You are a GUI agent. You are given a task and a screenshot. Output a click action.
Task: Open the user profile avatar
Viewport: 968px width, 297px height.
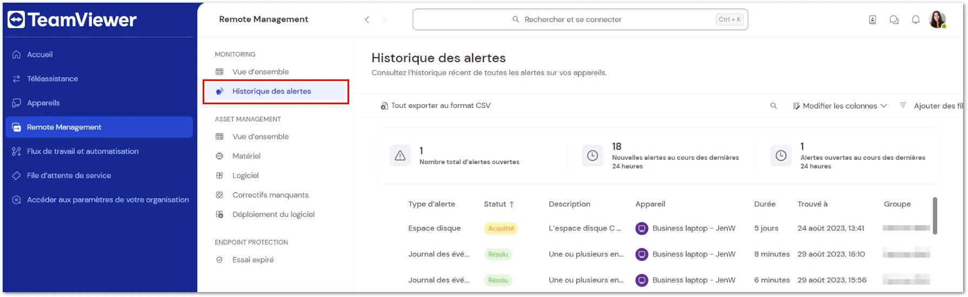click(x=937, y=19)
